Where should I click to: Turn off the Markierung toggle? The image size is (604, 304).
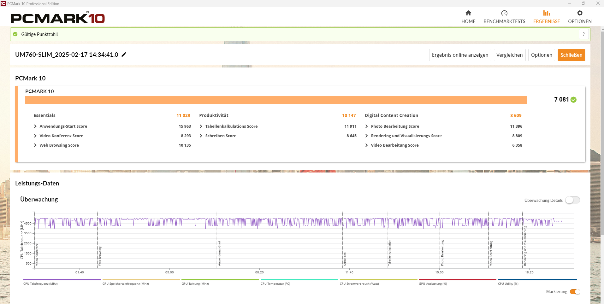click(575, 292)
